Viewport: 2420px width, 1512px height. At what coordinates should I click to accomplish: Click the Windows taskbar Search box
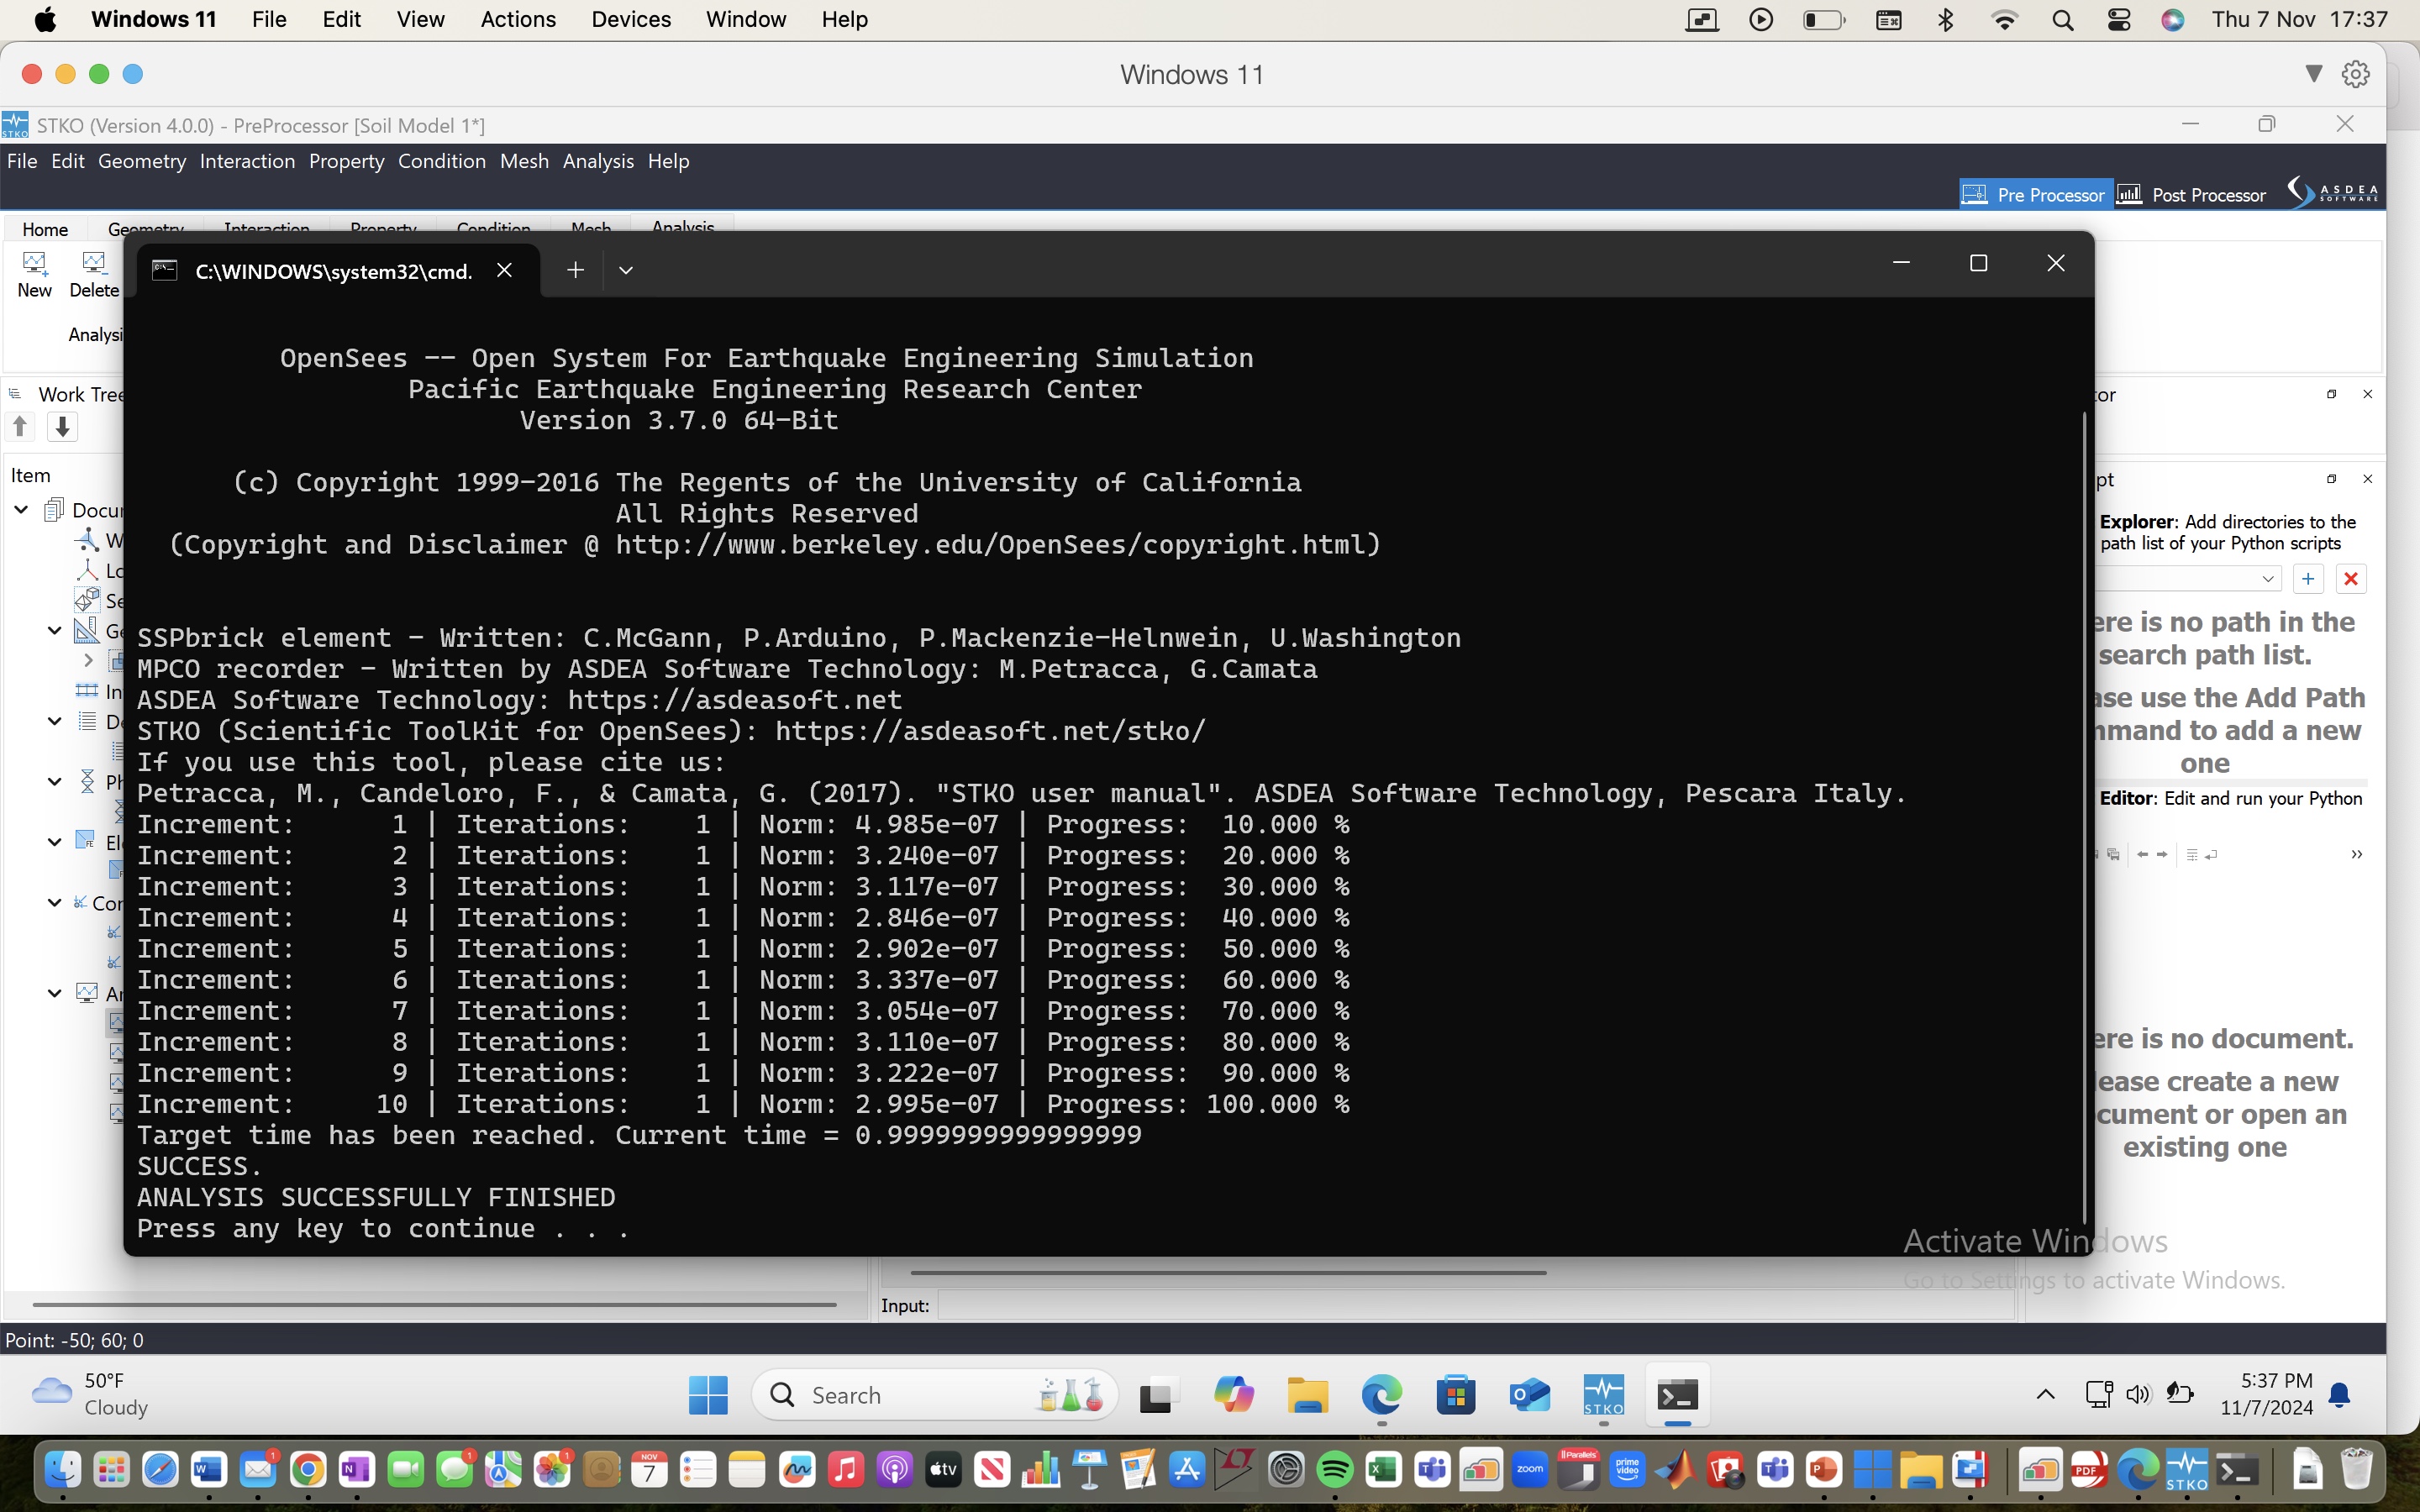(934, 1395)
